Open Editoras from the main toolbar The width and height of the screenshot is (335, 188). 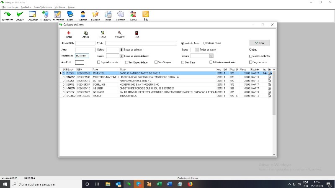[83, 15]
